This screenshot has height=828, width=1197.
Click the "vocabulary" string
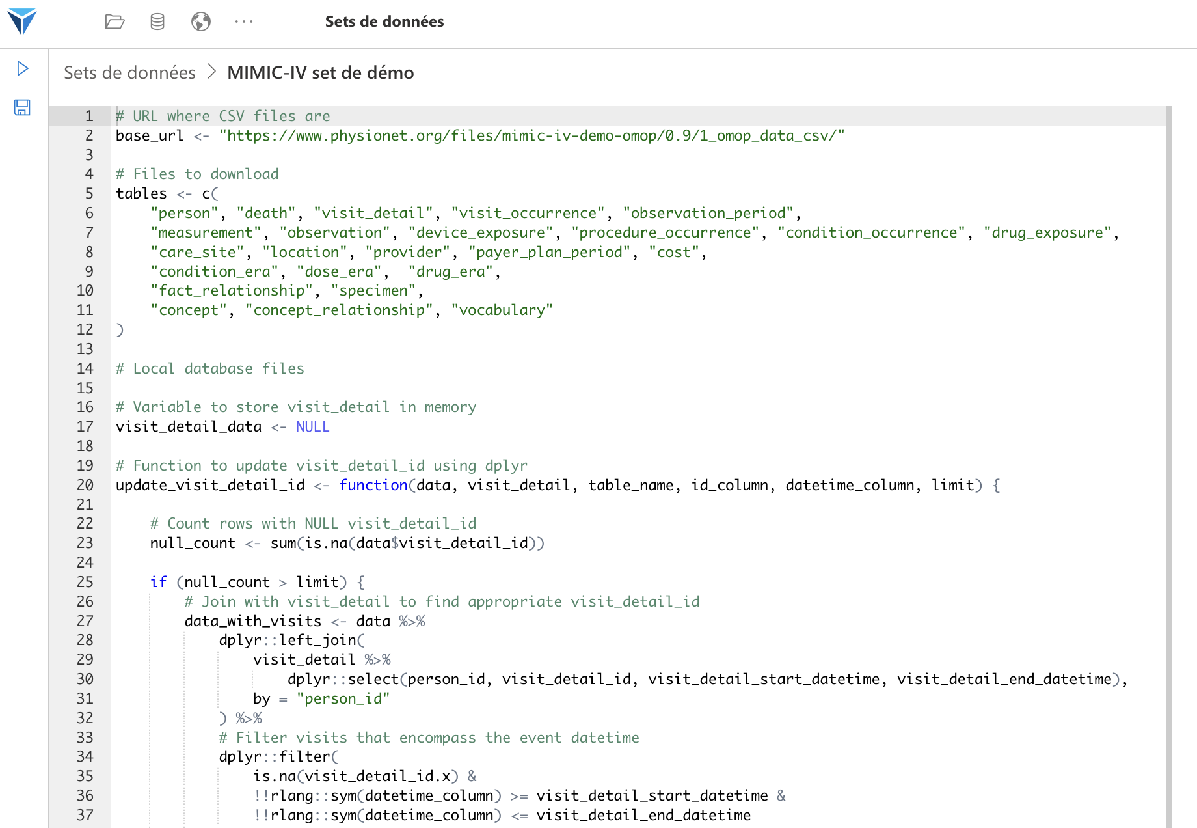[502, 310]
